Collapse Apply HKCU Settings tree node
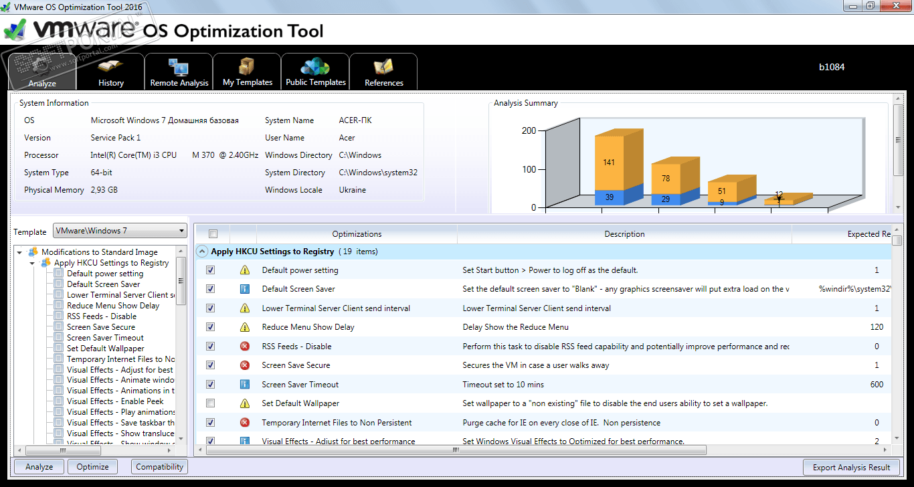Image resolution: width=914 pixels, height=487 pixels. tap(33, 263)
